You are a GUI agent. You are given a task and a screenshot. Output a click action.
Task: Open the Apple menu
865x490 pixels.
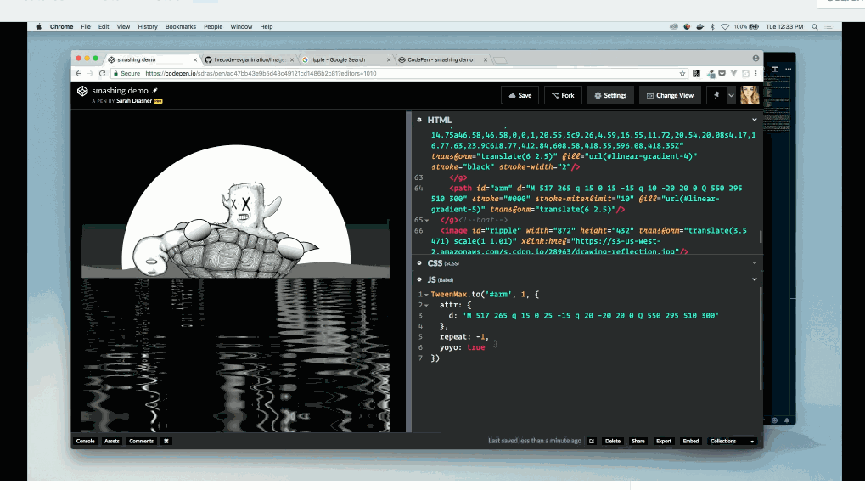(x=38, y=26)
